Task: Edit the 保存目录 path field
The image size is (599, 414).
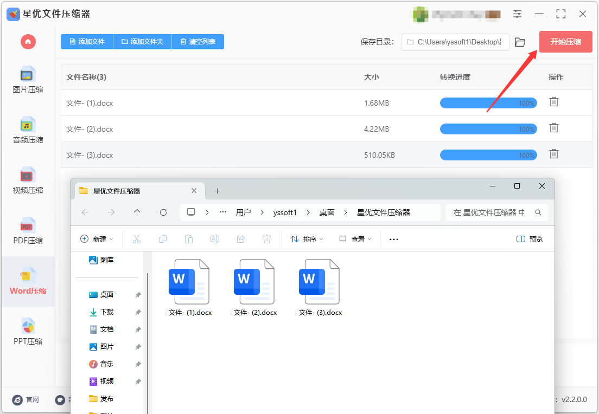Action: point(455,42)
